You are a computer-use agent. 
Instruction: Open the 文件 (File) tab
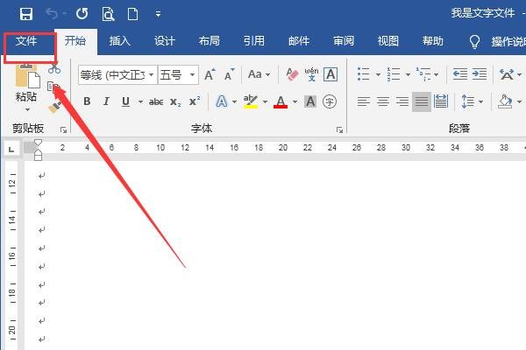(26, 41)
